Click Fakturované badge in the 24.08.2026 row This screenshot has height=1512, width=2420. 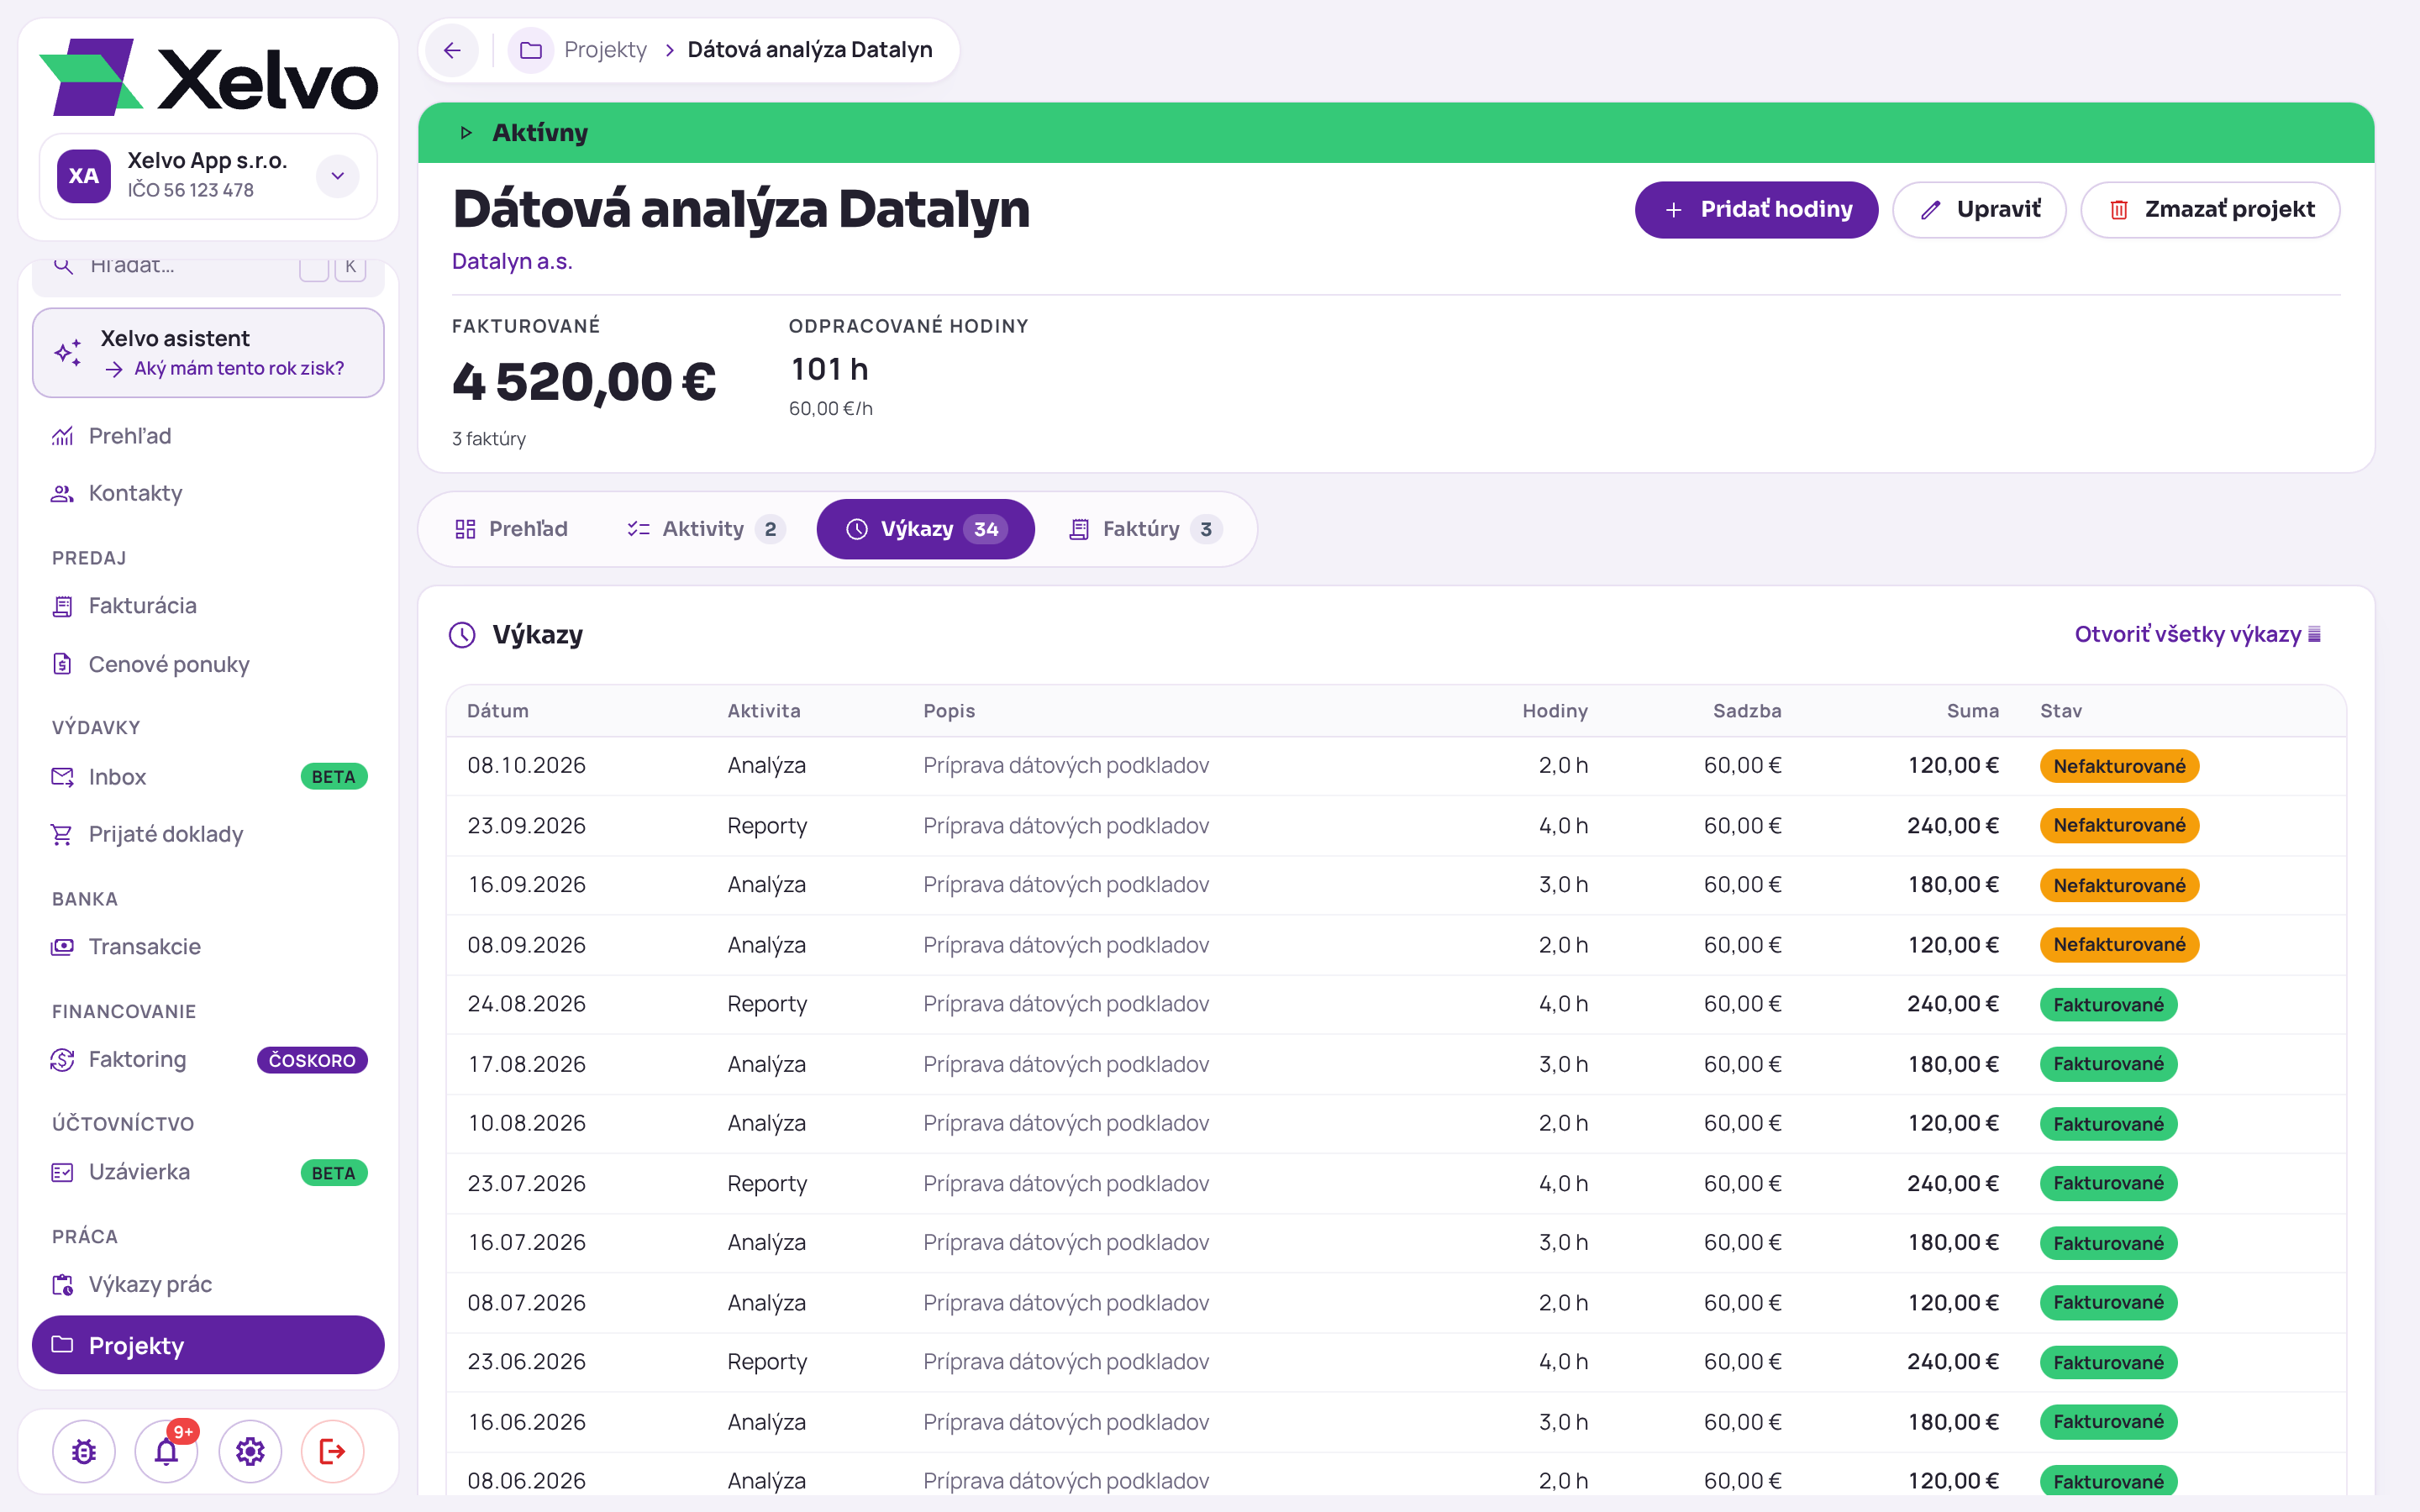tap(2108, 1004)
